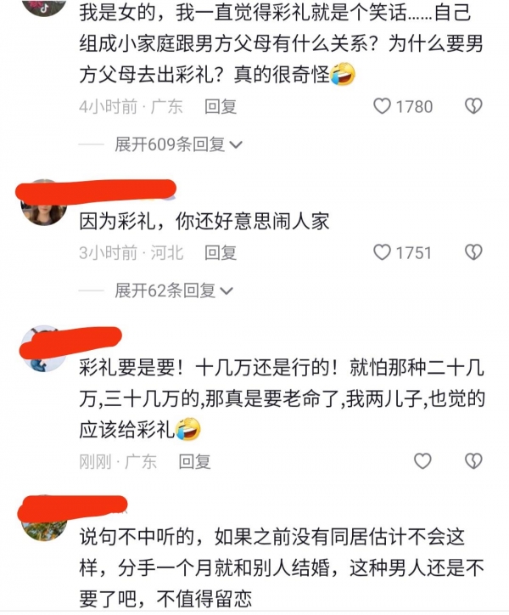Dislike the Guangdong comment about 彩礼就是个笑话
Viewport: 509px width, 615px height.
click(473, 106)
